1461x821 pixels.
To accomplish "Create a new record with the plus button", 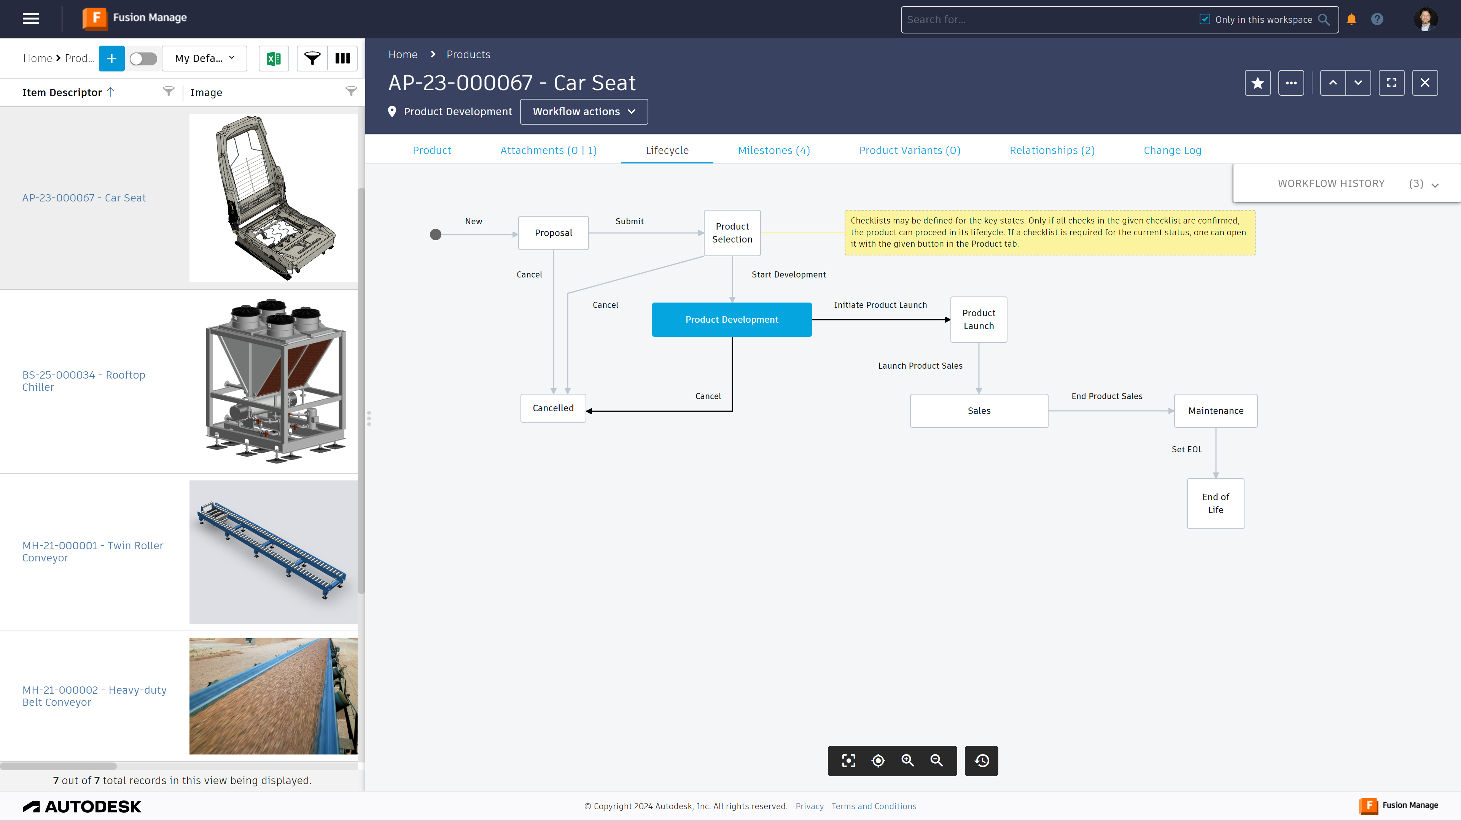I will [111, 59].
